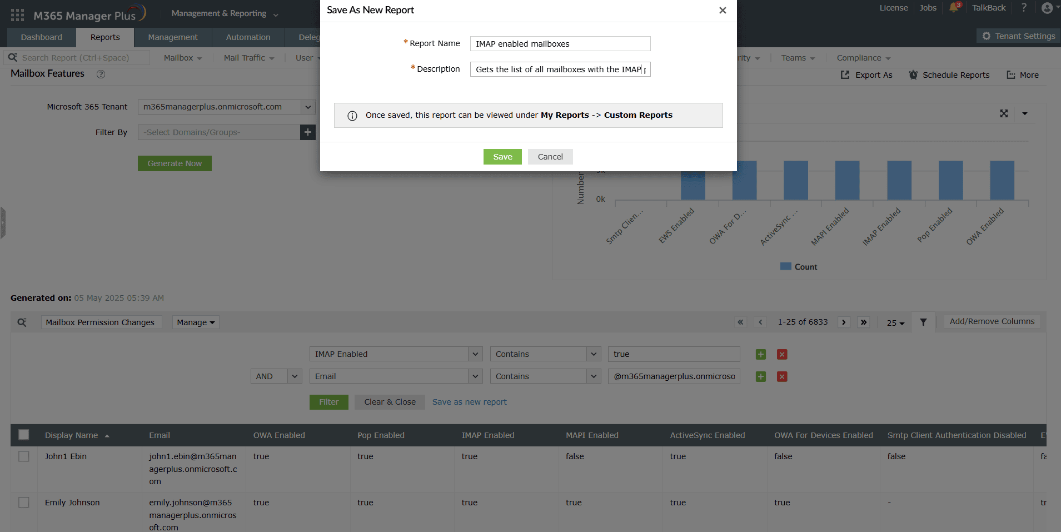Expand the chart to fullscreen

1004,113
